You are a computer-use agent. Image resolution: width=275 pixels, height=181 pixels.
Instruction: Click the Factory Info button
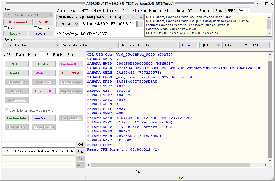click(x=16, y=118)
